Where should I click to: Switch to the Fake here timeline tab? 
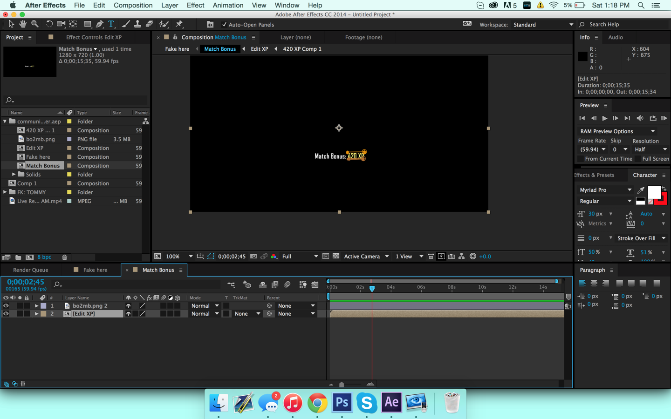(x=95, y=270)
